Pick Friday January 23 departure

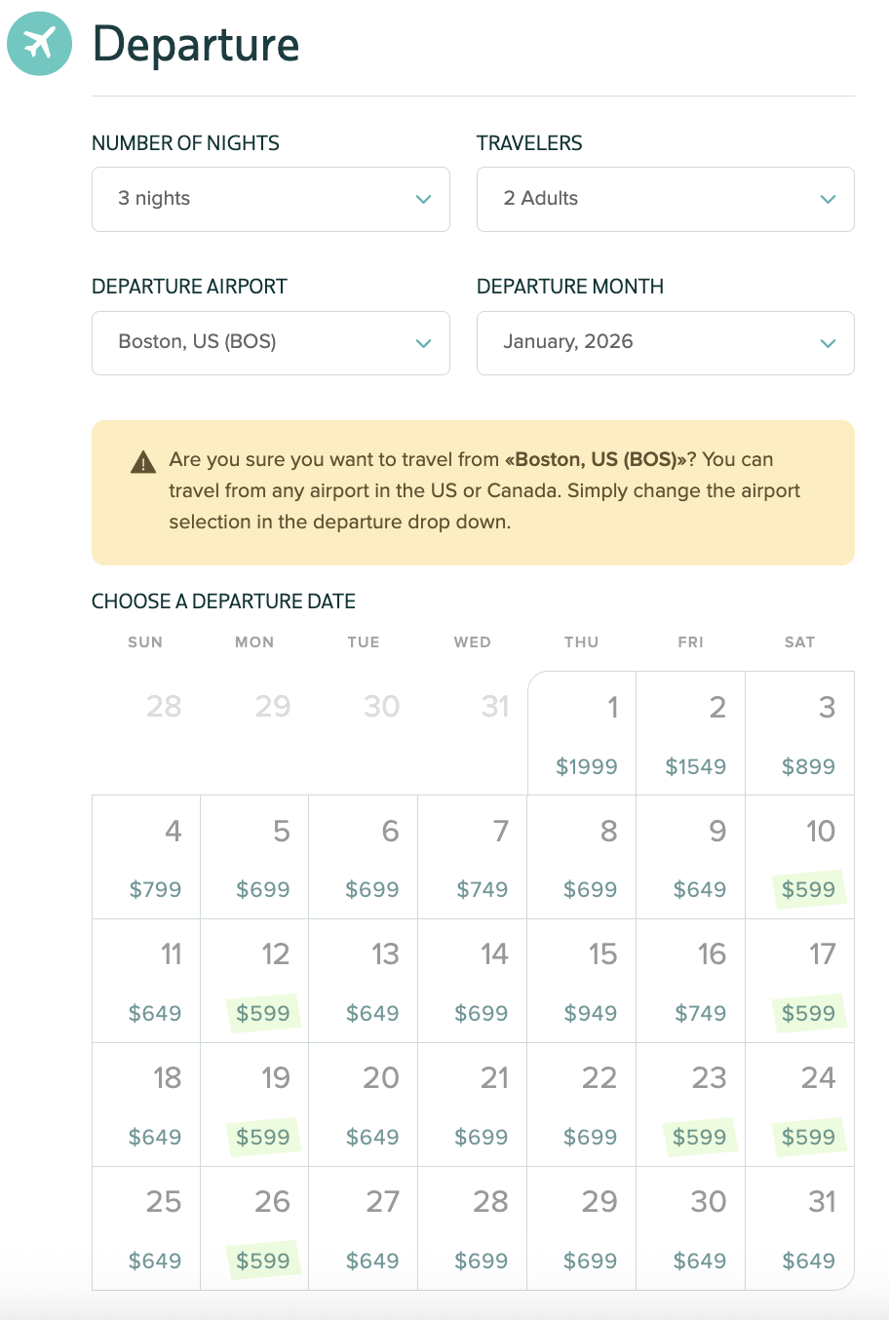coord(691,1105)
